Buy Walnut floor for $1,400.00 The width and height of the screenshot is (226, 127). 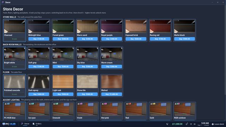tap(112, 94)
